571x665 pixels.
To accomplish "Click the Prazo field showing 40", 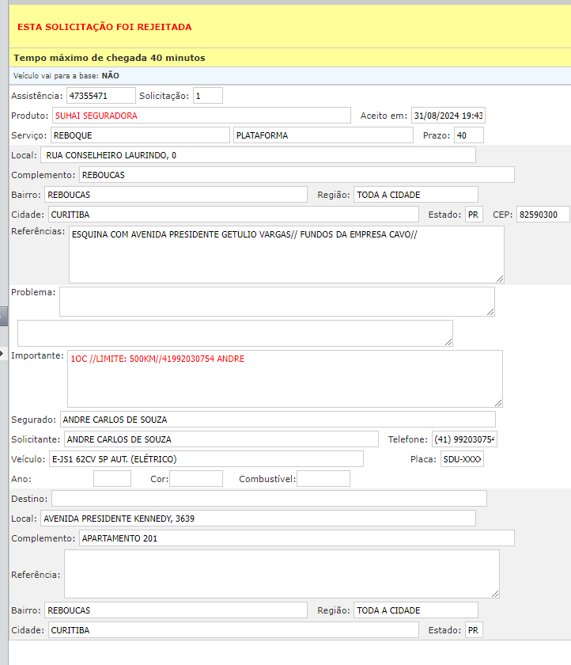I will [x=468, y=135].
